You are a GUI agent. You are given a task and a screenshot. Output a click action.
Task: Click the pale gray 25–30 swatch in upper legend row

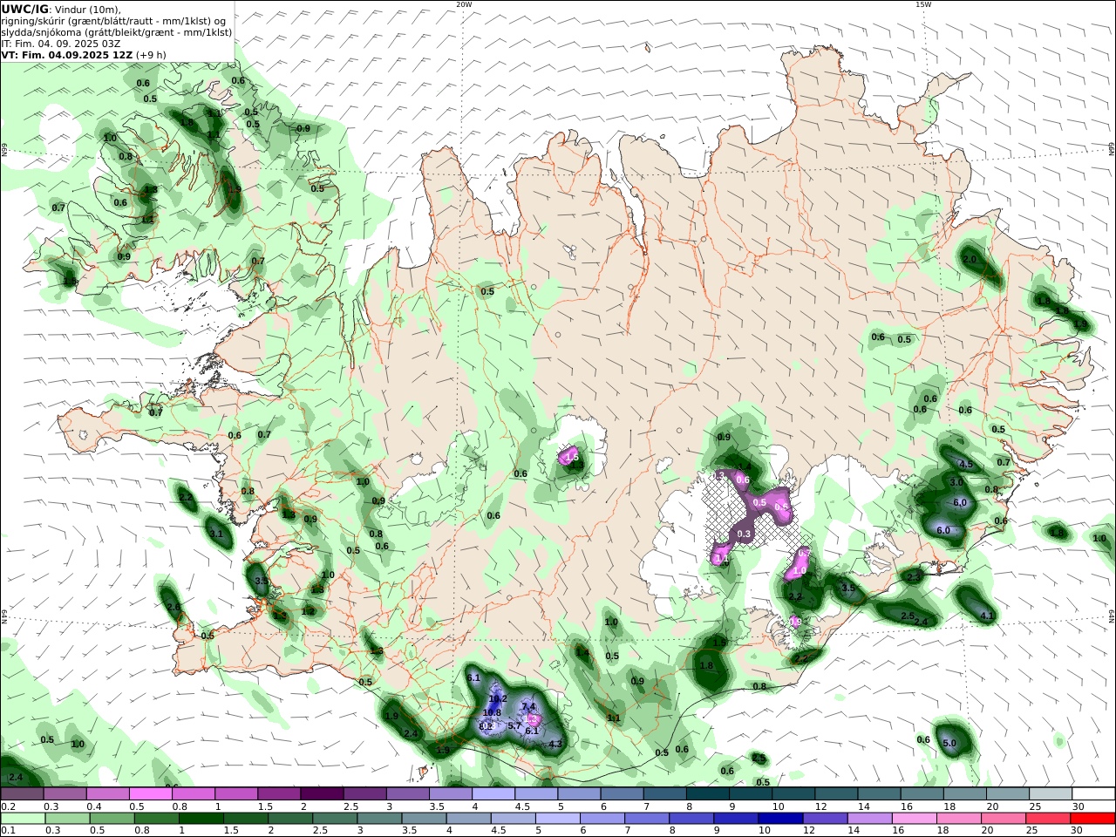(1050, 793)
